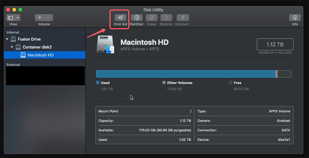Click the minus Volume button

[x=49, y=18]
